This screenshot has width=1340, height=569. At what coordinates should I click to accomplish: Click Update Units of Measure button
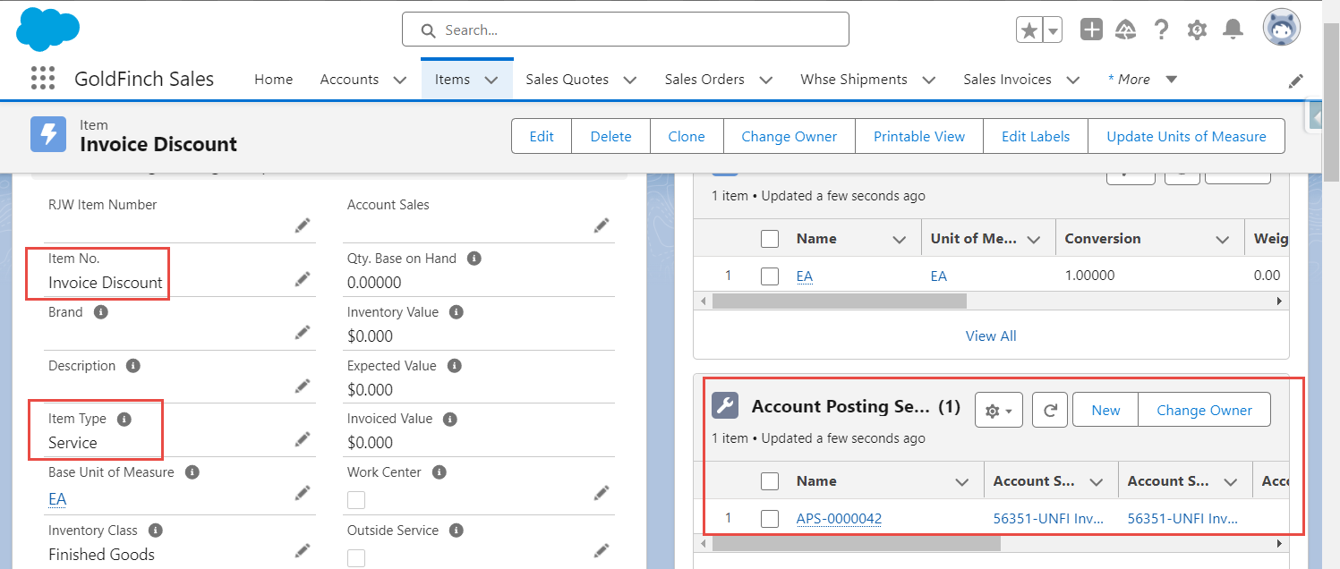click(1186, 136)
